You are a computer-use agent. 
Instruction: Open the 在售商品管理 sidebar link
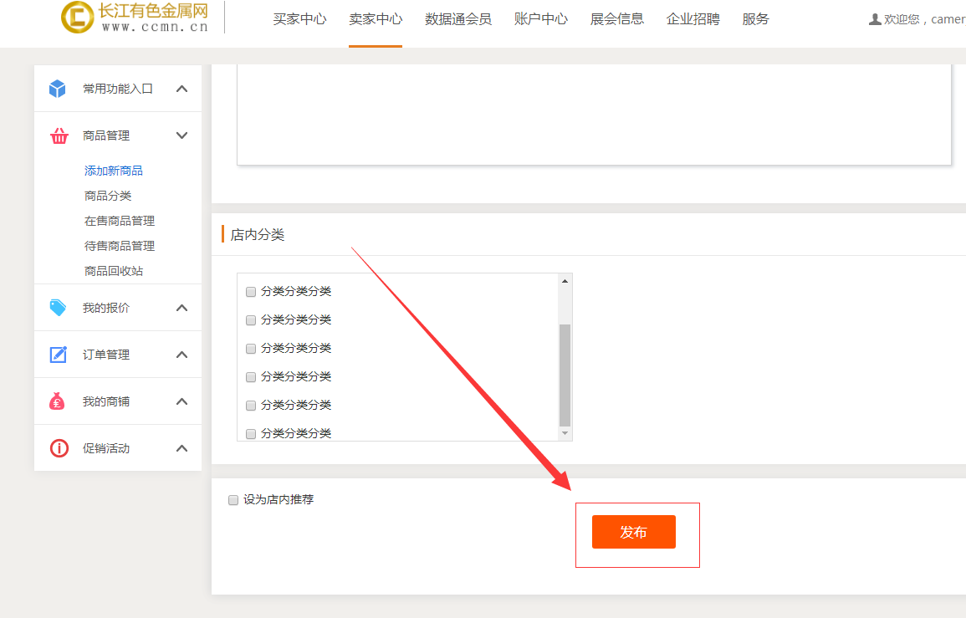[120, 221]
